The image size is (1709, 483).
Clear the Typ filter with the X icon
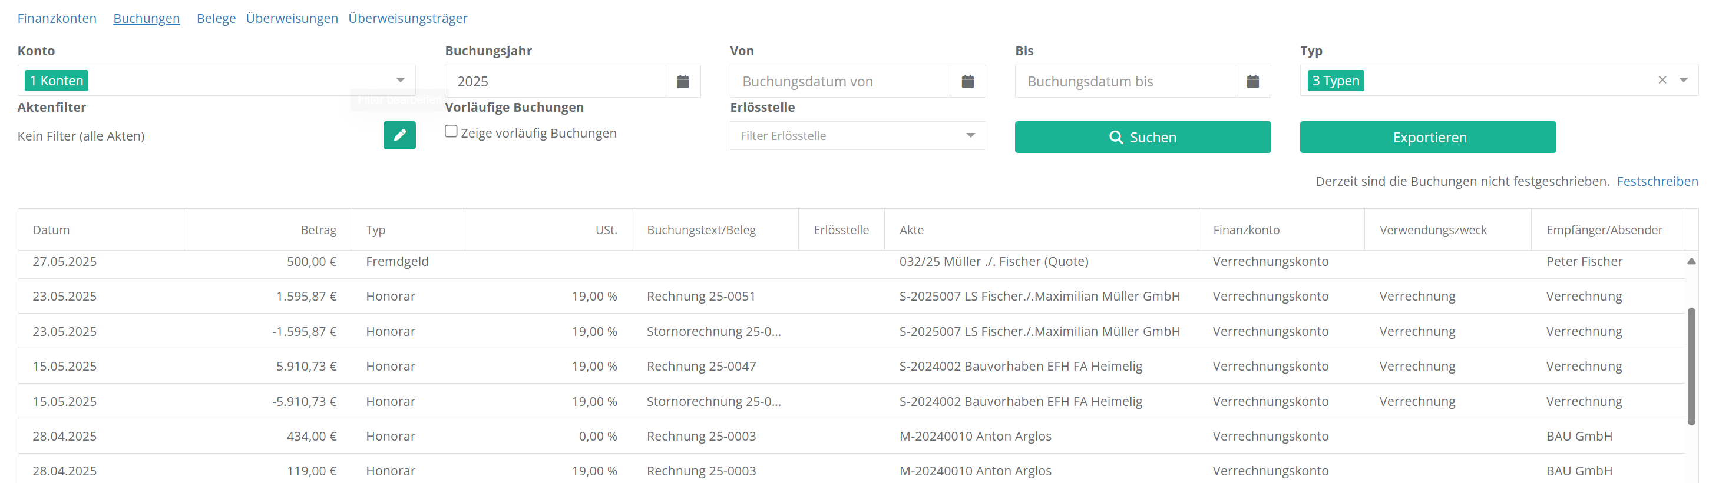[x=1662, y=80]
